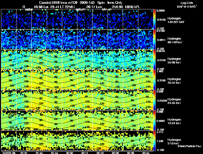Image resolution: width=203 pixels, height=154 pixels.
Task: Click the '20.17' L-shell value
Action: click(91, 7)
